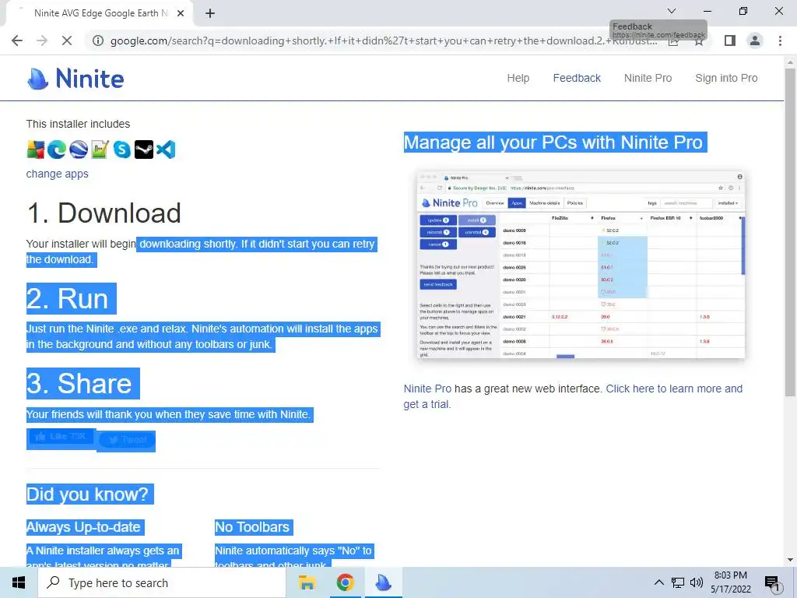
Task: Open the Ninite logo home link
Action: (x=75, y=79)
